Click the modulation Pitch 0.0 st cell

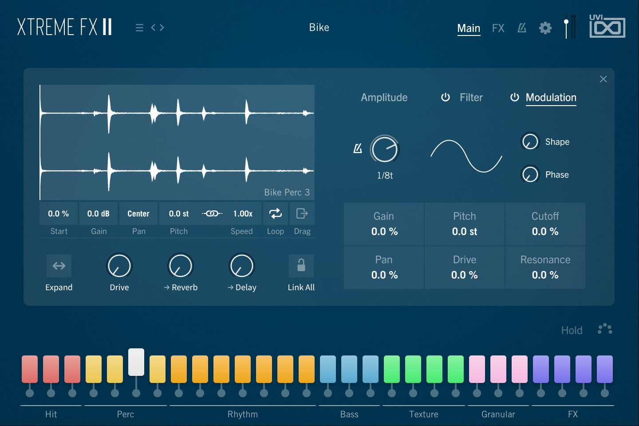coord(465,224)
